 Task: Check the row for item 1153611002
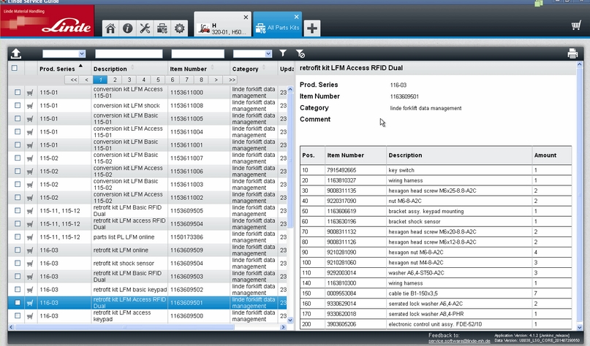click(18, 197)
